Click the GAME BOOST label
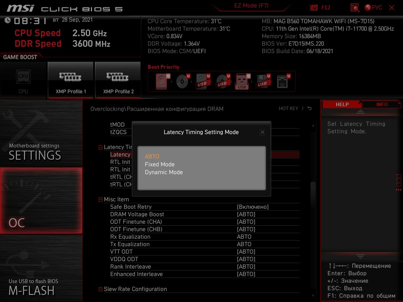The image size is (403, 302). (20, 57)
